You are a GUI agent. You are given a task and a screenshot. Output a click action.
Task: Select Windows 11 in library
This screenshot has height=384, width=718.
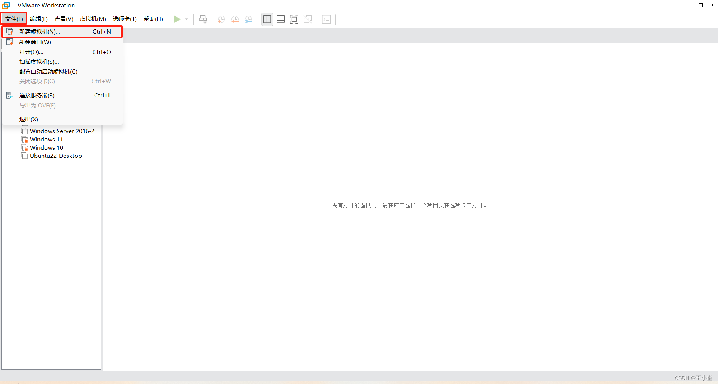click(x=46, y=139)
